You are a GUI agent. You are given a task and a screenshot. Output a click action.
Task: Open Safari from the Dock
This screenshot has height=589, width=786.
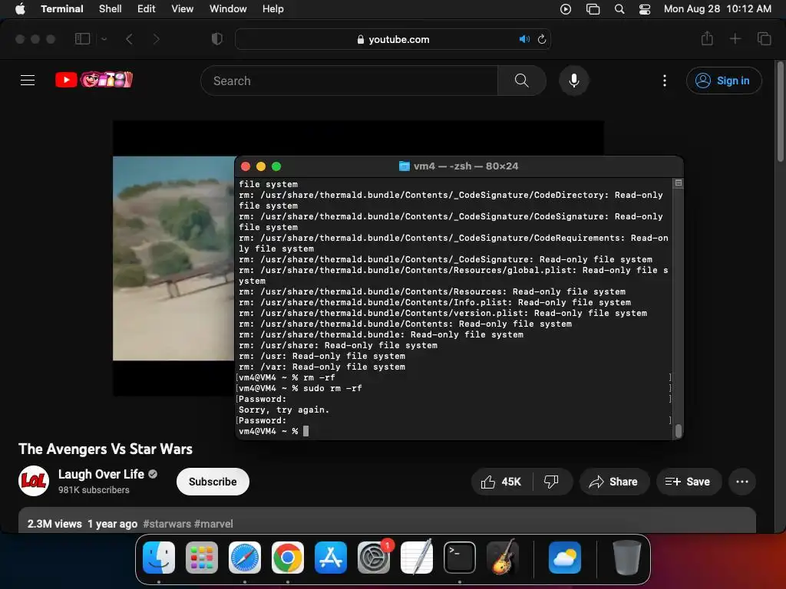245,558
